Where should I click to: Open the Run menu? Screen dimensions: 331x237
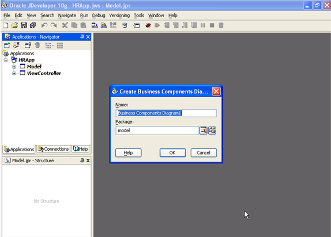point(84,16)
